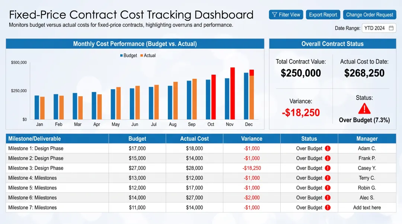The height and width of the screenshot is (224, 402).
Task: Click the alert icon for Milestone 2
Action: coord(328,158)
